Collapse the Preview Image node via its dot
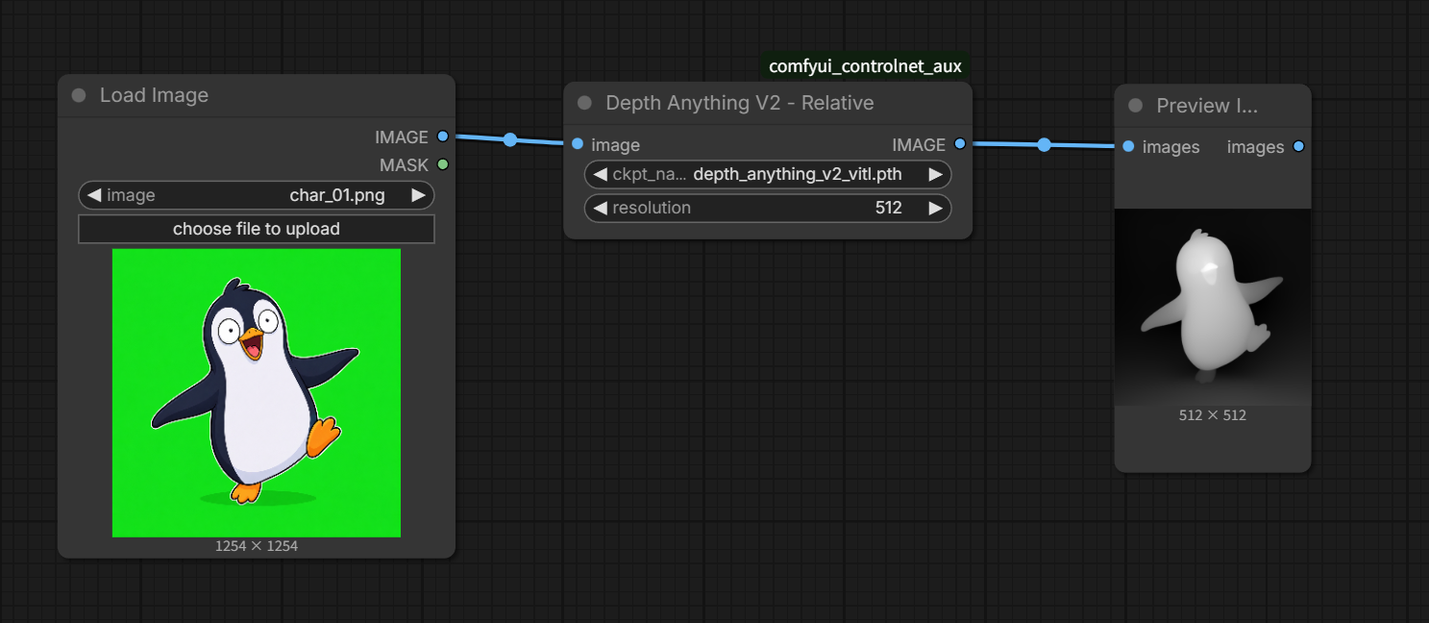The width and height of the screenshot is (1429, 623). (x=1135, y=106)
